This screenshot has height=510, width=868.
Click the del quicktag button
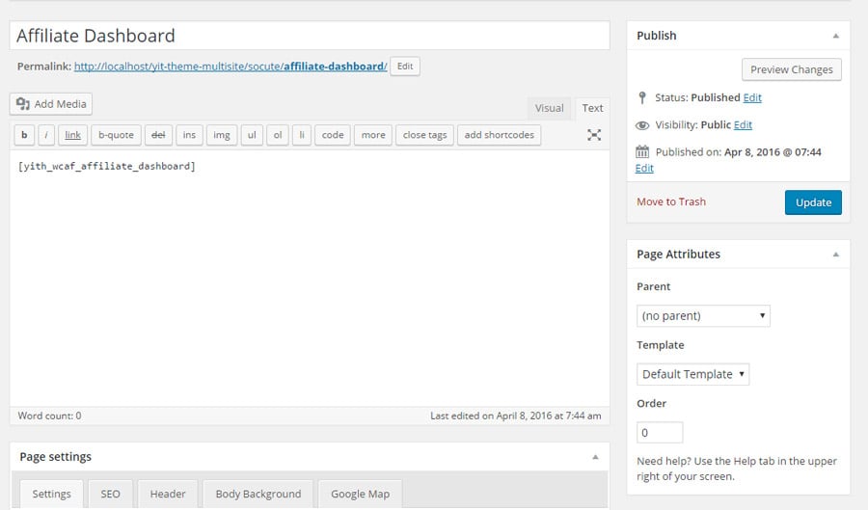tap(158, 135)
